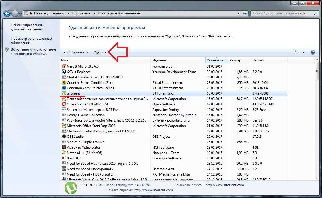Open support link 'http://www.utorrent.com' in details pane

pos(225,185)
